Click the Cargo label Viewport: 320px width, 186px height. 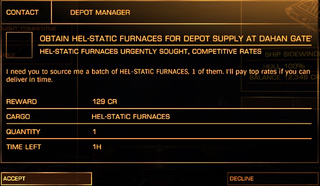18,116
